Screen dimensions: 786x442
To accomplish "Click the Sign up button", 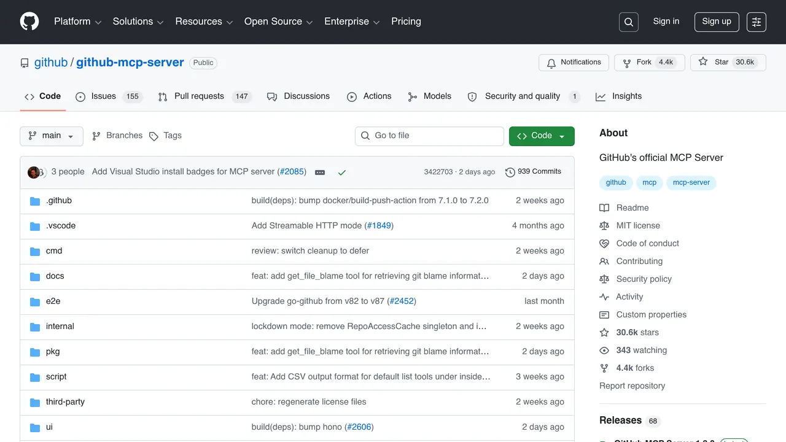I will (717, 22).
